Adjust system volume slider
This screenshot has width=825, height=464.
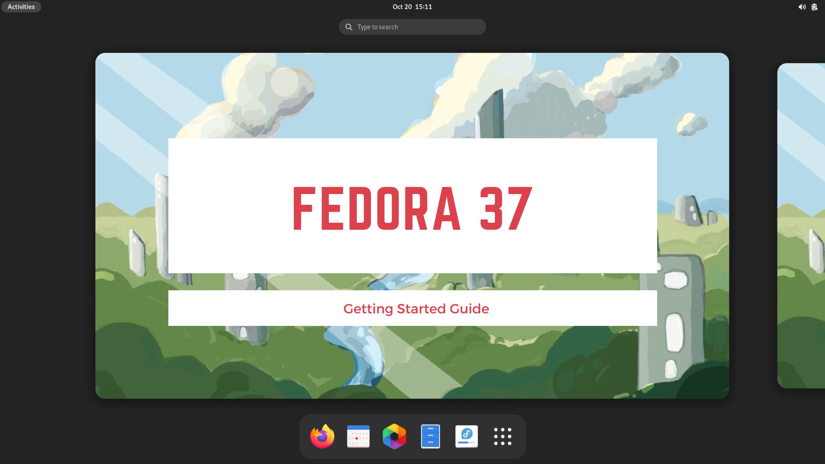tap(802, 6)
